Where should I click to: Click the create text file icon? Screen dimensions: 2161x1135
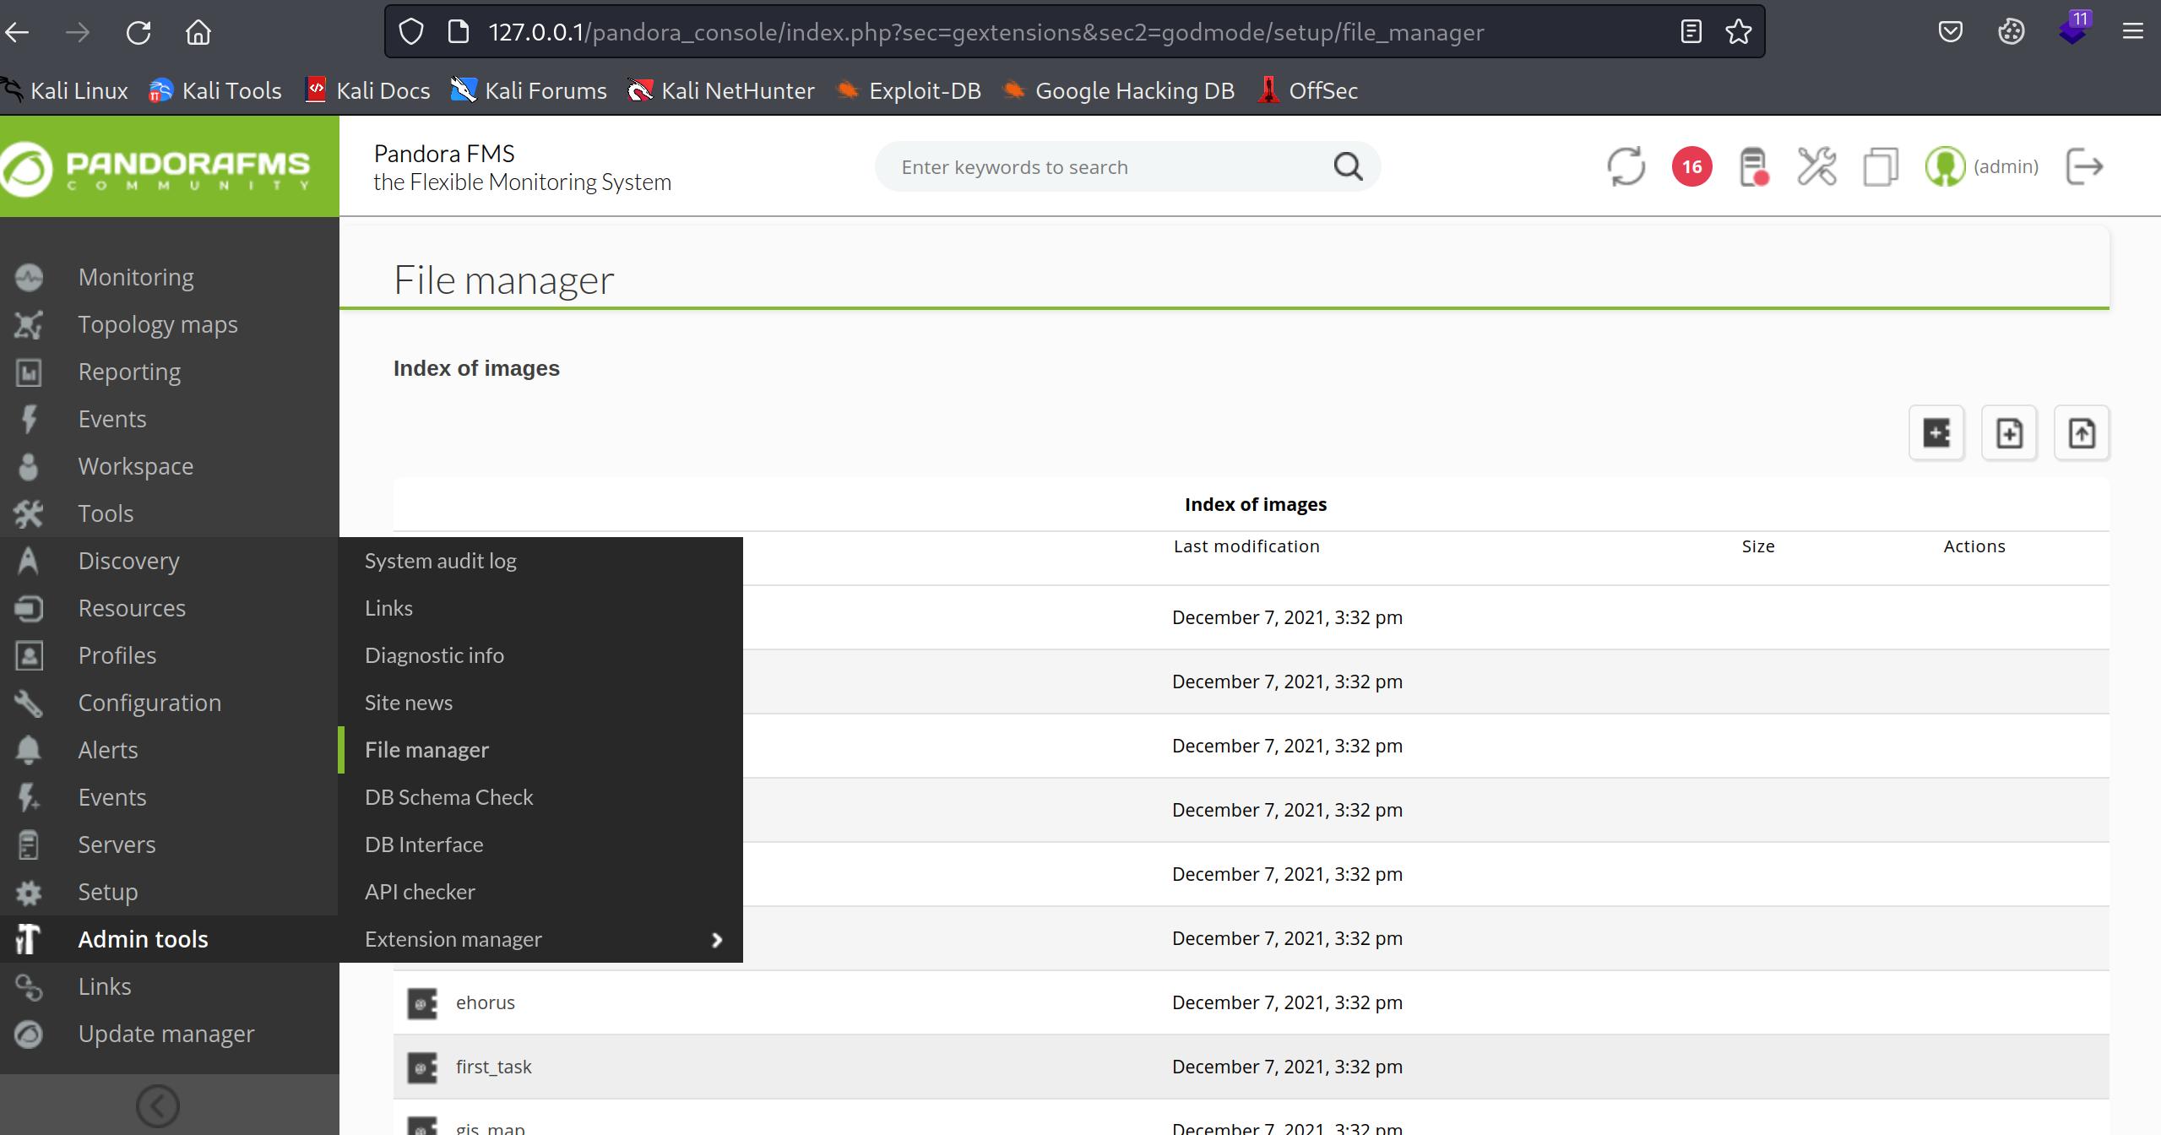(2009, 433)
